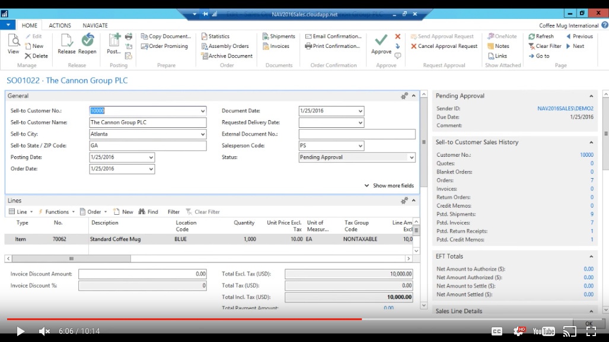Clear Filter in the Page group

click(x=545, y=46)
